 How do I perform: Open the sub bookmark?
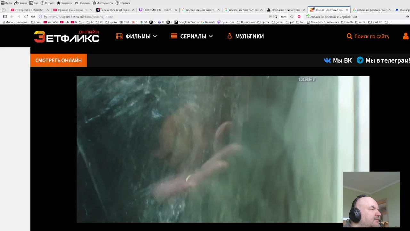pyautogui.click(x=64, y=22)
